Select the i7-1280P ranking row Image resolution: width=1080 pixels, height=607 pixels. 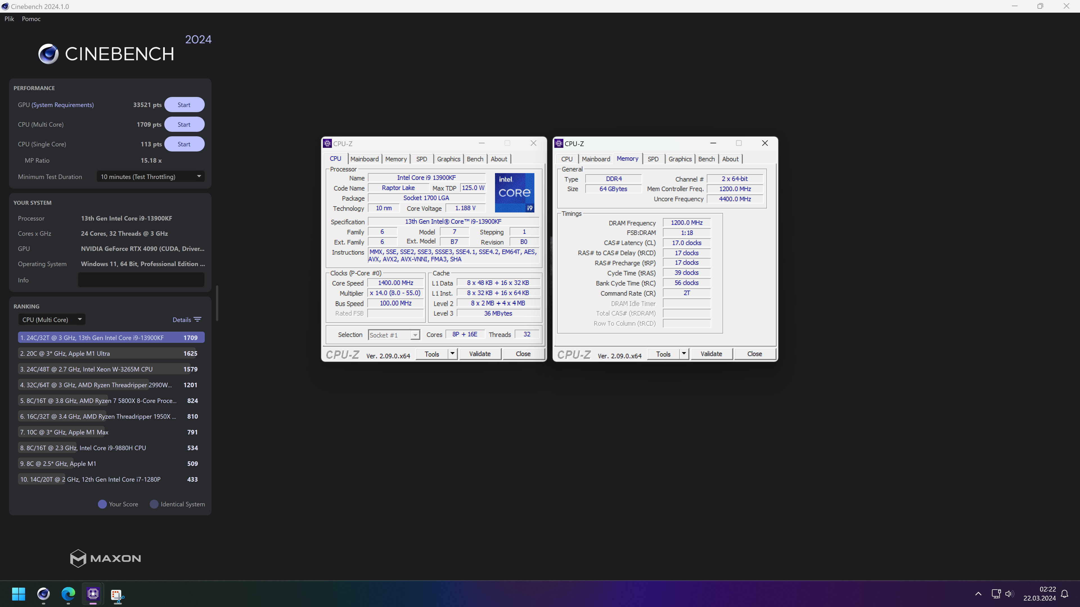[x=111, y=479]
